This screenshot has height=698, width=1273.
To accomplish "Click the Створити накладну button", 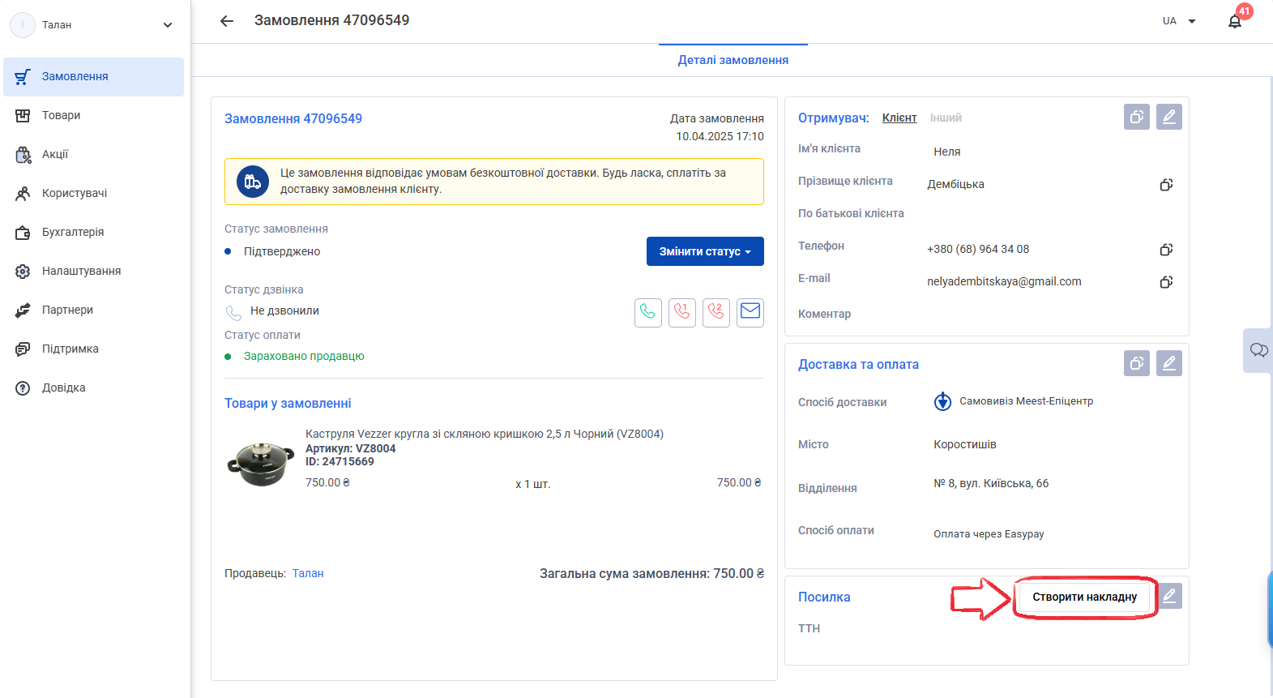I will pos(1084,597).
